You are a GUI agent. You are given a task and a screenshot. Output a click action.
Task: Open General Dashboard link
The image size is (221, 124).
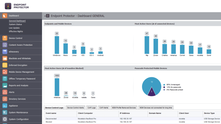pyautogui.click(x=17, y=21)
